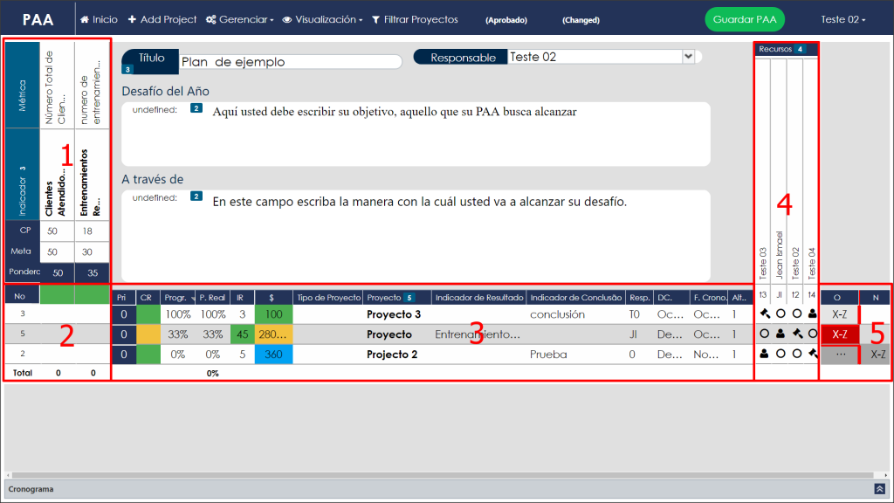The height and width of the screenshot is (503, 894).
Task: Click the Título input field
Action: (290, 62)
